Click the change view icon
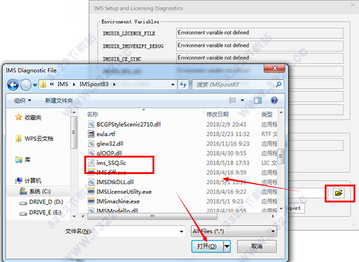Screen dimensions: 359x262 pos(232,100)
